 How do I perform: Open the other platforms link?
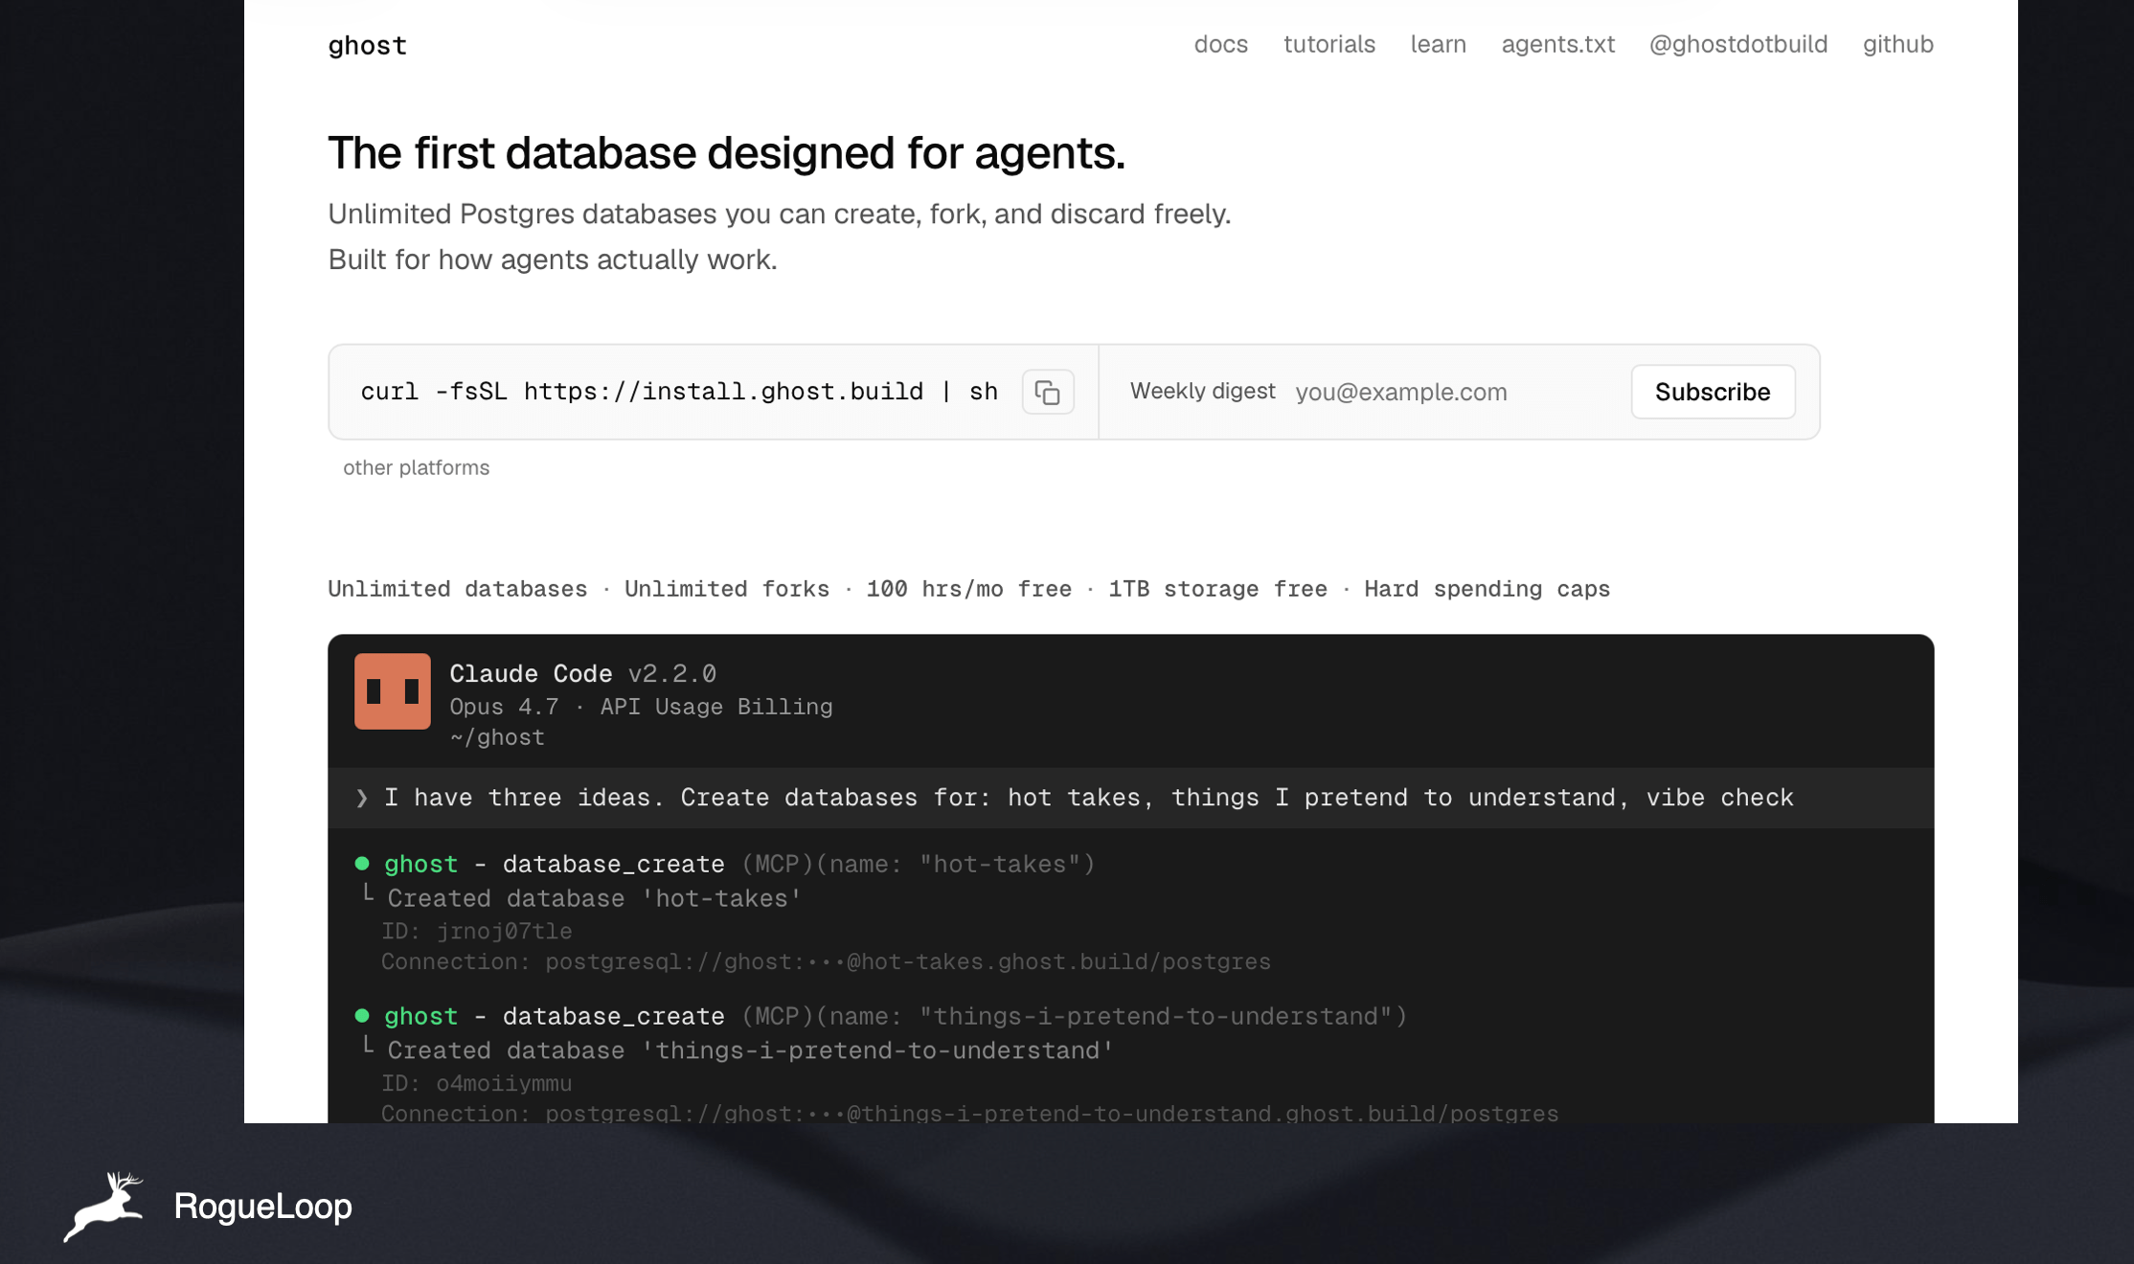click(x=416, y=467)
